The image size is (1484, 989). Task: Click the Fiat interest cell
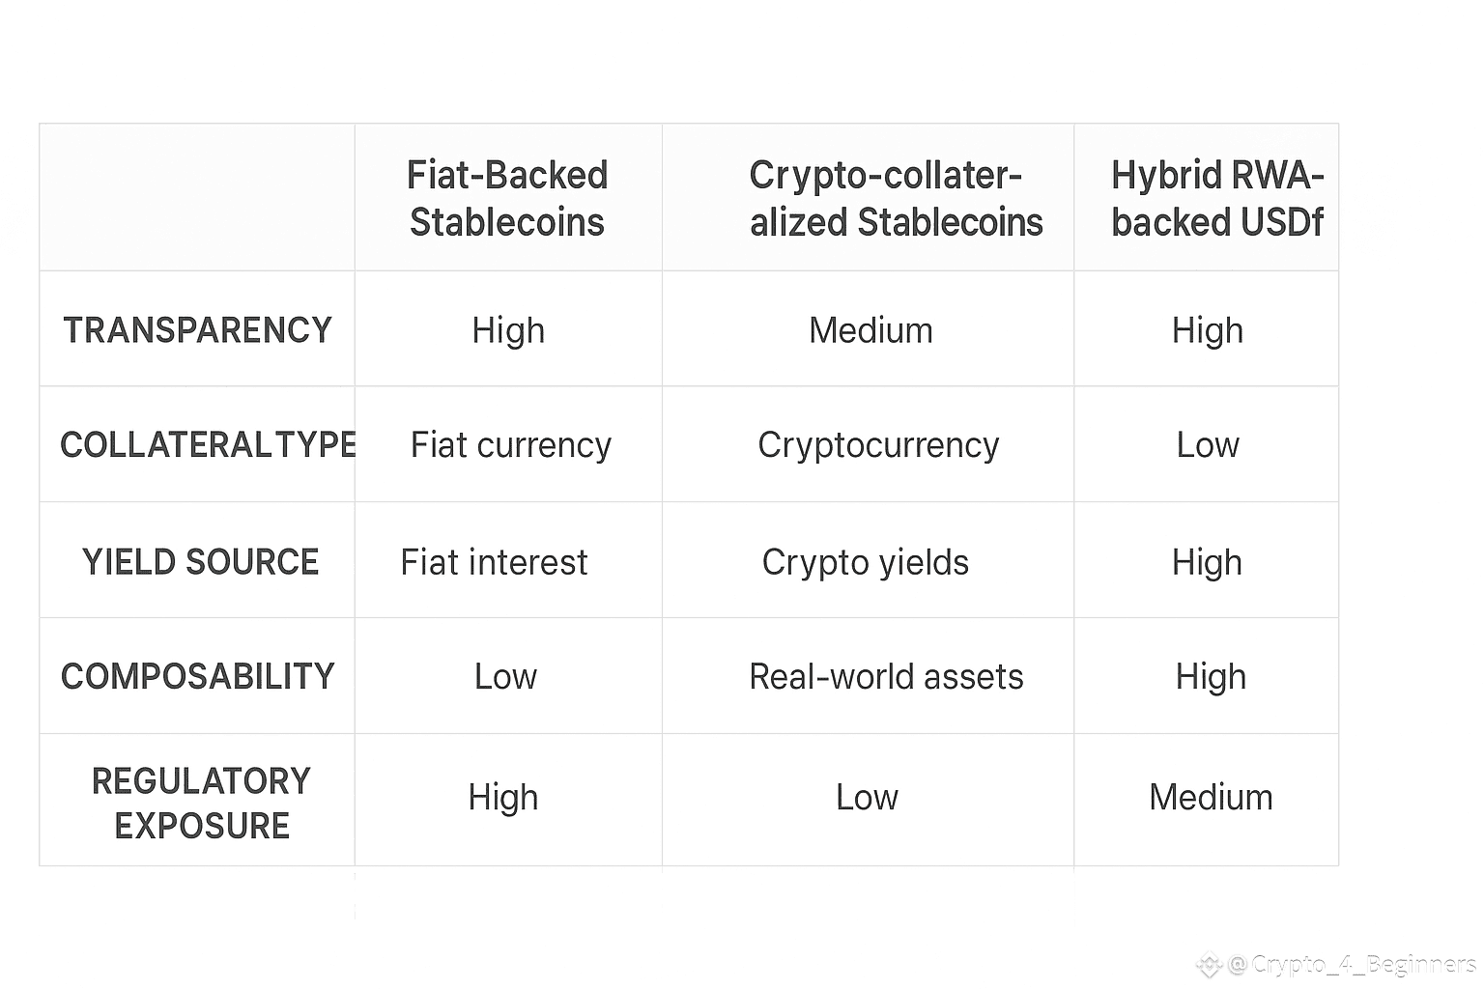[x=494, y=562]
